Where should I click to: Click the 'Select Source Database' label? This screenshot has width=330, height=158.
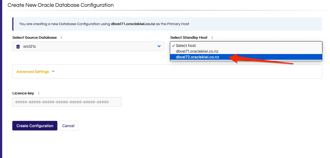click(34, 38)
